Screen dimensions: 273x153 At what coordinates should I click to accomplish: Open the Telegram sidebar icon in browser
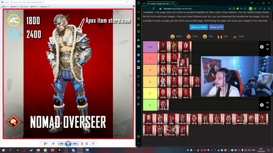[x=139, y=55]
